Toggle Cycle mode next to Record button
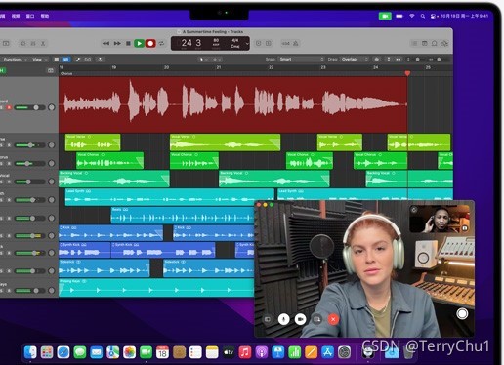Image resolution: width=504 pixels, height=365 pixels. (162, 43)
